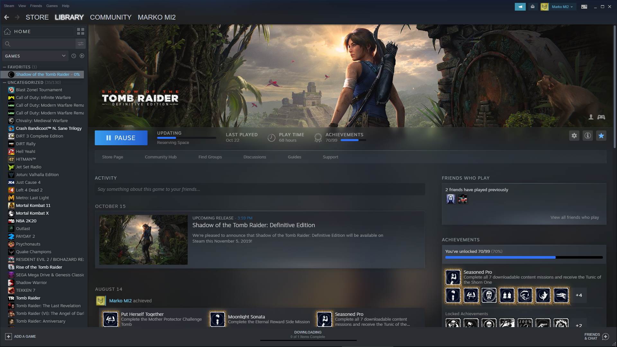Open the GAMES collection dropdown

[35, 56]
